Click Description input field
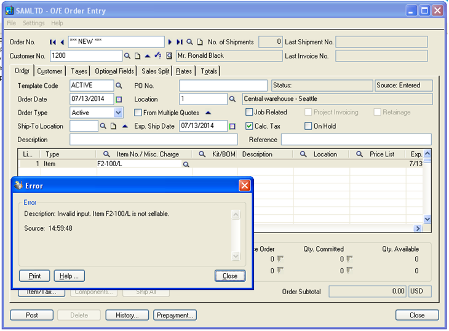Screen dimensions: 449x331 point(154,140)
